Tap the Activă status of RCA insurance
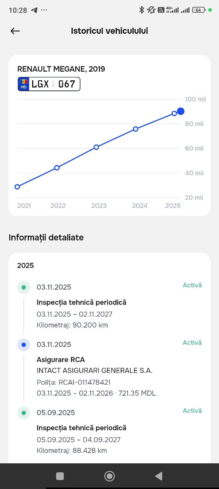This screenshot has width=219, height=489. pyautogui.click(x=192, y=343)
